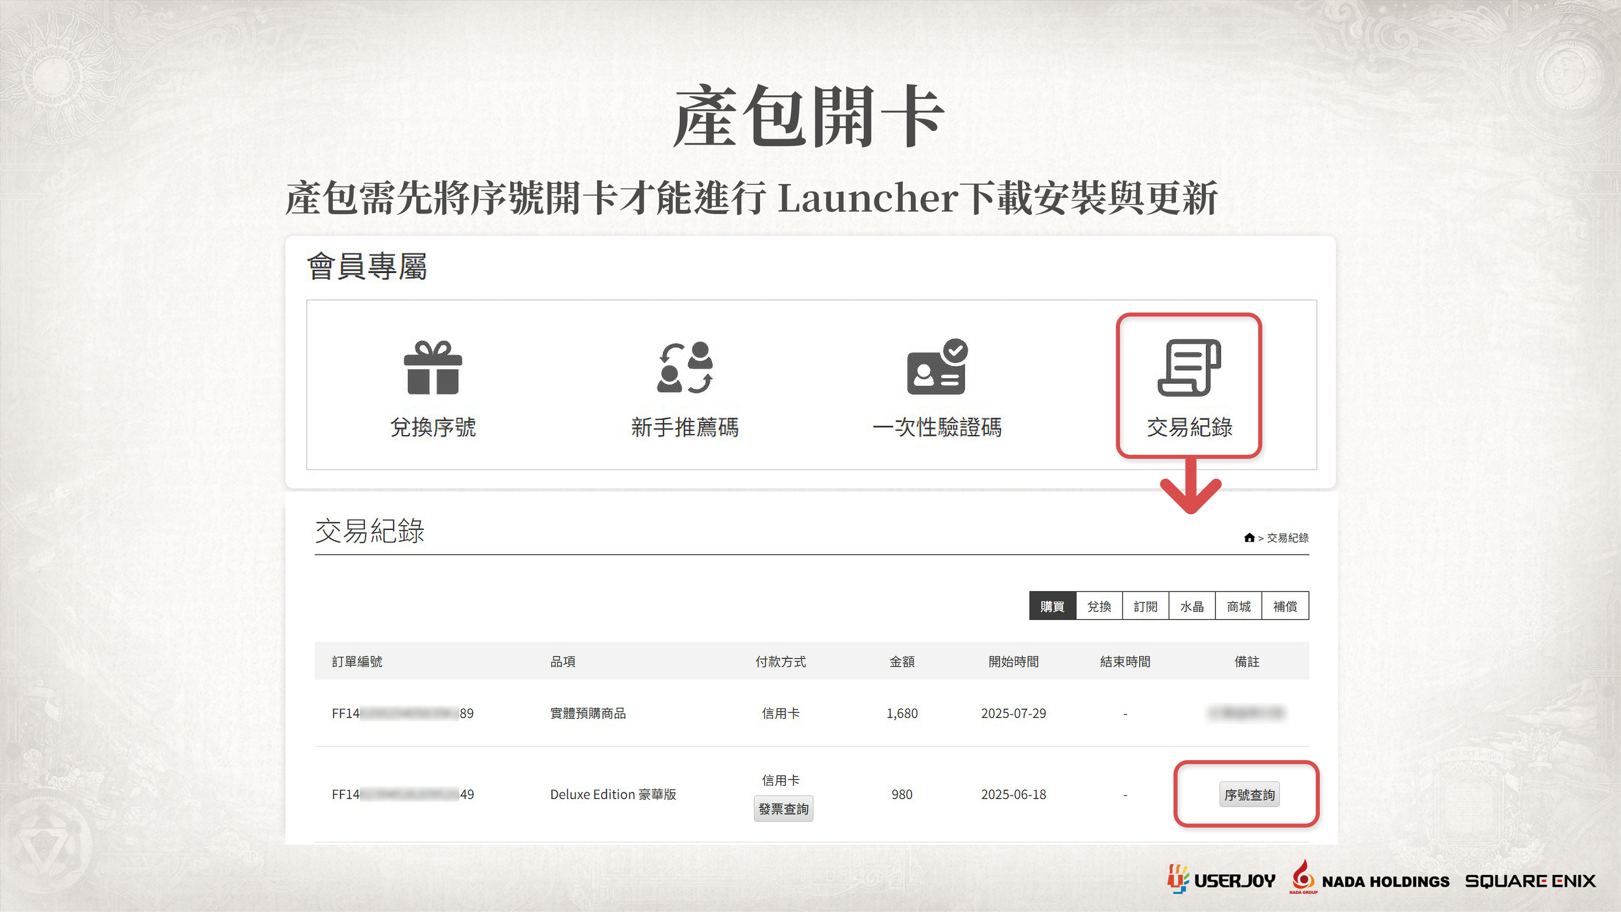Screen dimensions: 1621x912
Task: Switch to the 兌換 tab
Action: 1099,606
